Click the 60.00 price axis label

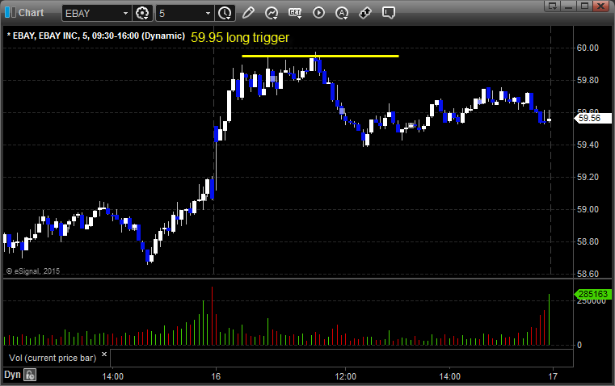point(588,48)
